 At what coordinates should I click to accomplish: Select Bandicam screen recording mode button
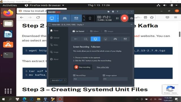[52, 18]
